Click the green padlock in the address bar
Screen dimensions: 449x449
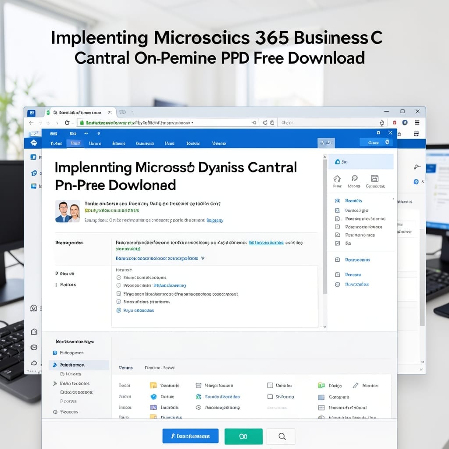tap(82, 123)
